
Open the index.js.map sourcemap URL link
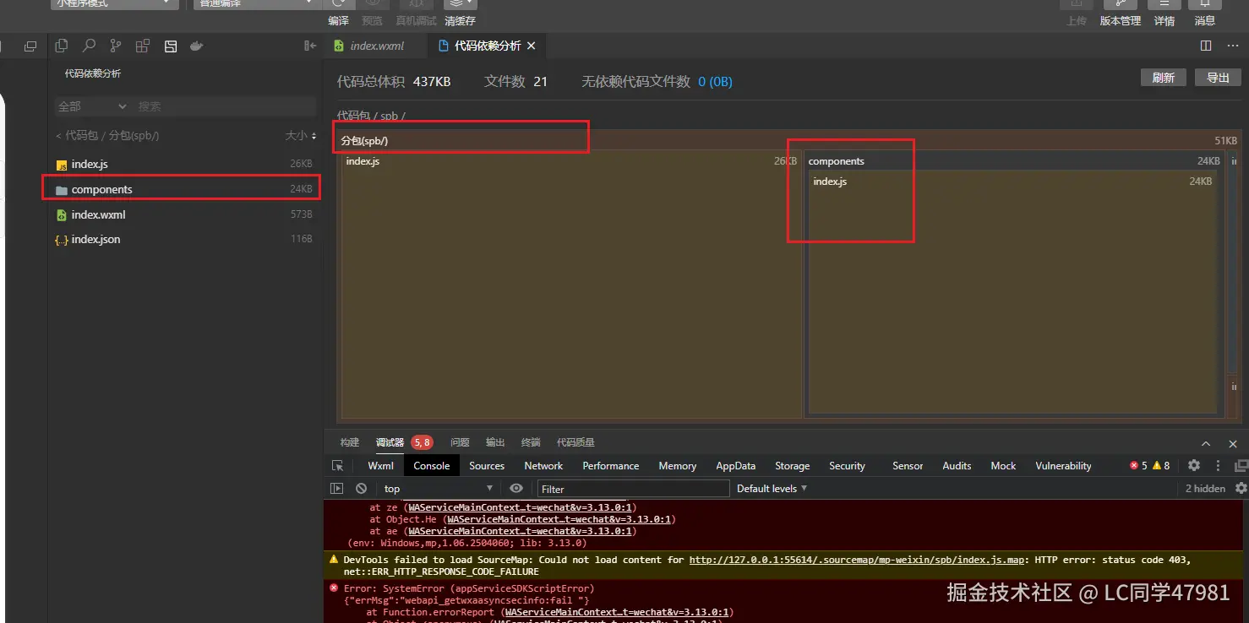pyautogui.click(x=855, y=560)
